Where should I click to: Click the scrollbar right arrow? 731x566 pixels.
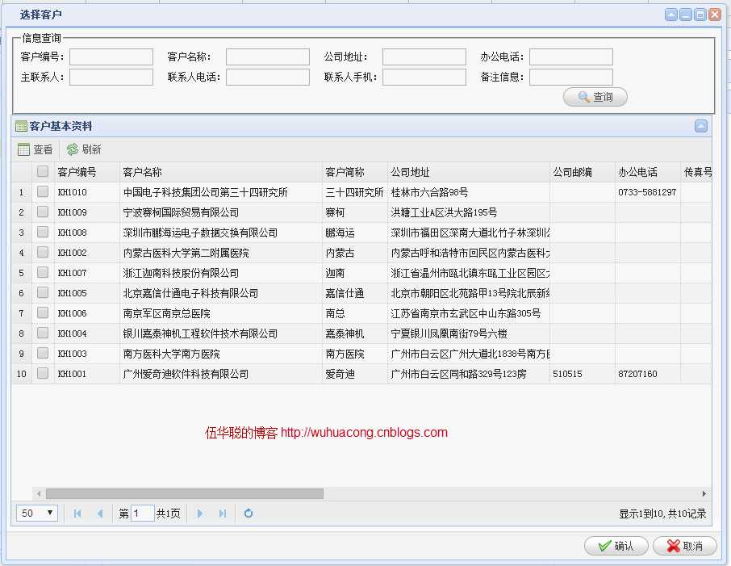[704, 493]
